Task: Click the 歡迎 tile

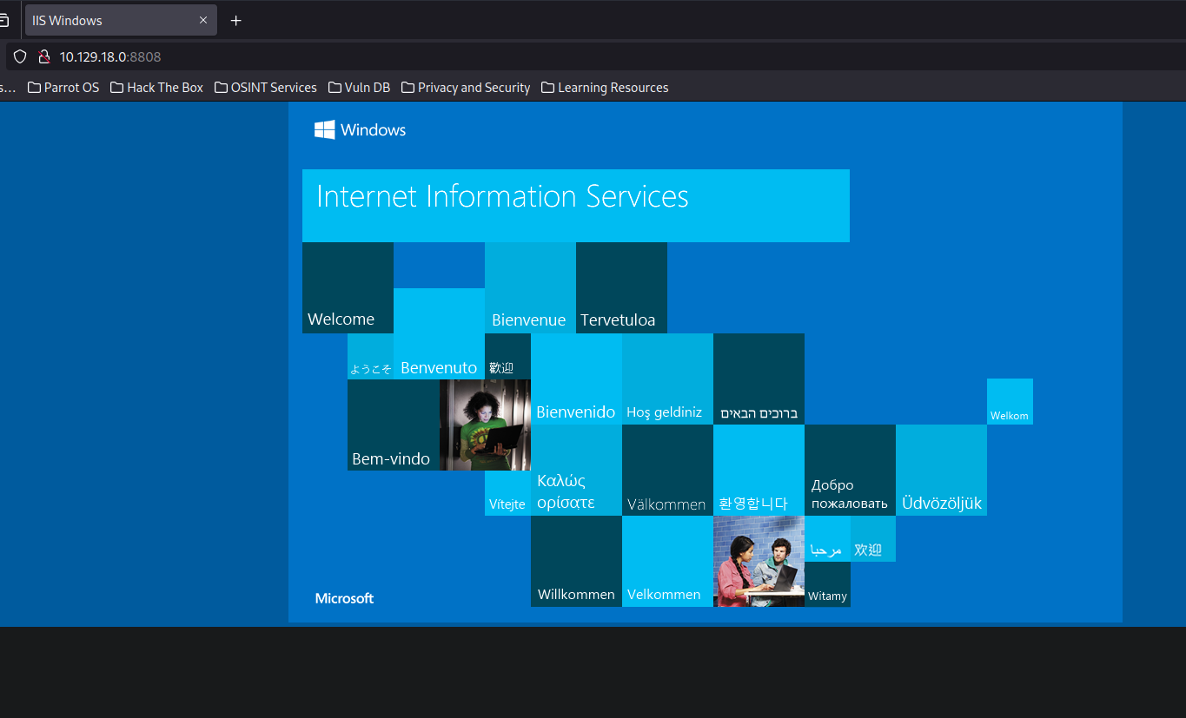Action: [507, 357]
